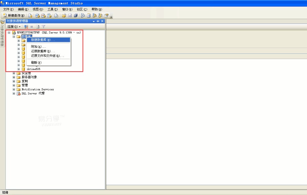307x195 pixels.
Task: Click the 对象资源管理器 vertical side tab
Action: (2, 33)
